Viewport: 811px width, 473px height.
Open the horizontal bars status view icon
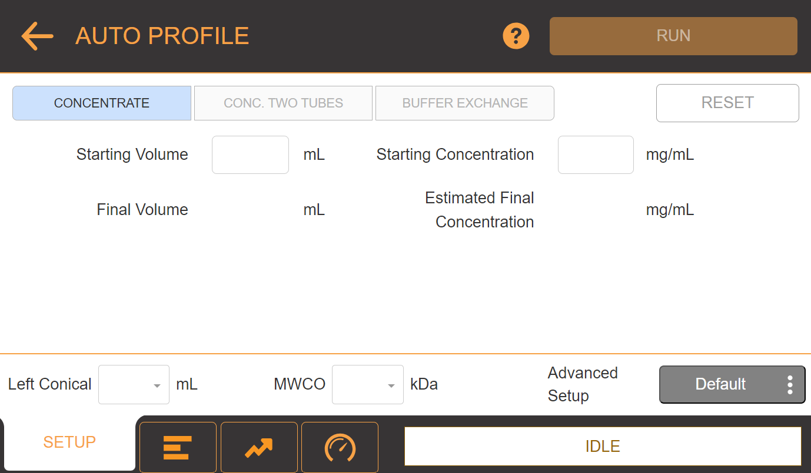pos(178,447)
